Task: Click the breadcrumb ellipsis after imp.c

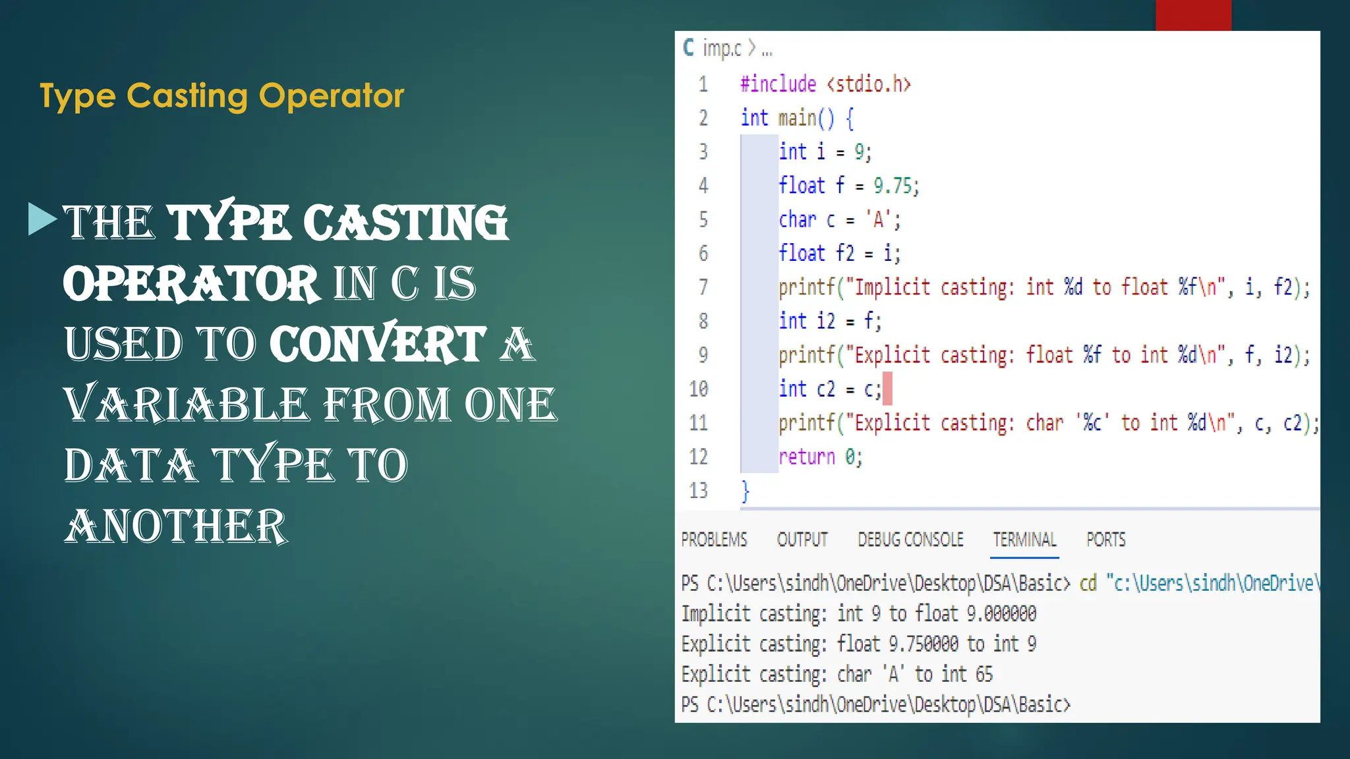Action: coord(767,52)
